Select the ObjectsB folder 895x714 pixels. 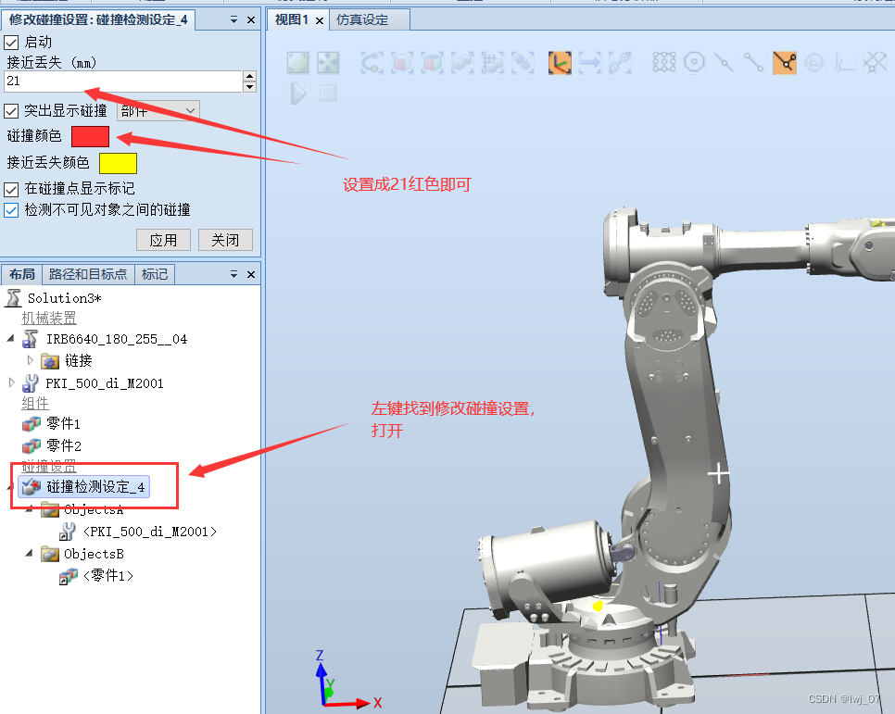82,554
